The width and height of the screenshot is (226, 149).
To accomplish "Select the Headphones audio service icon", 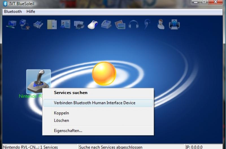I will (134, 25).
